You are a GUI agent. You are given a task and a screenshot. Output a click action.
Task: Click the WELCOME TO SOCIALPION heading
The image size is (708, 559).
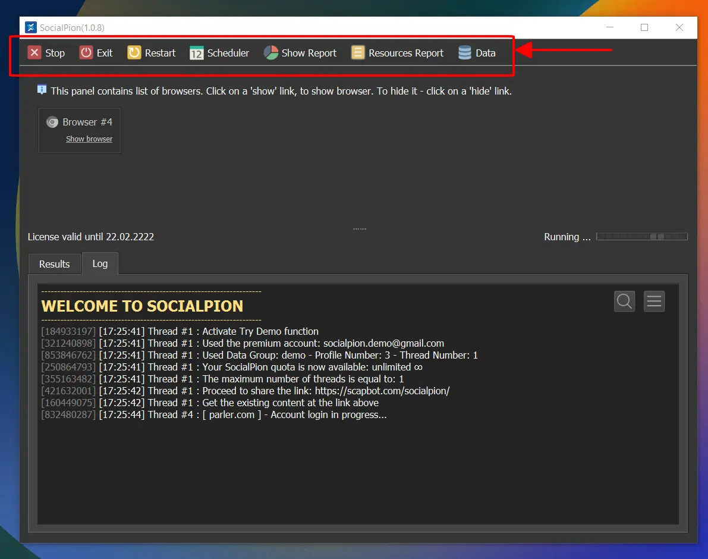point(142,306)
